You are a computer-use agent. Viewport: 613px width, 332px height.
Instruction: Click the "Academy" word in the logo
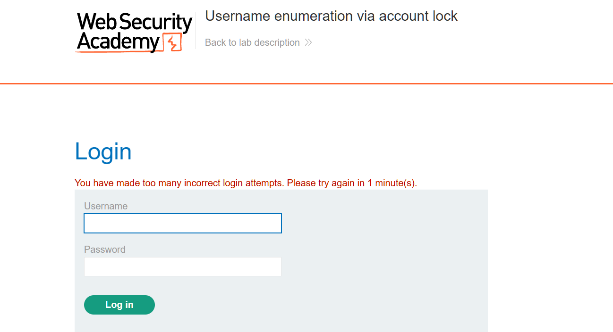click(118, 42)
